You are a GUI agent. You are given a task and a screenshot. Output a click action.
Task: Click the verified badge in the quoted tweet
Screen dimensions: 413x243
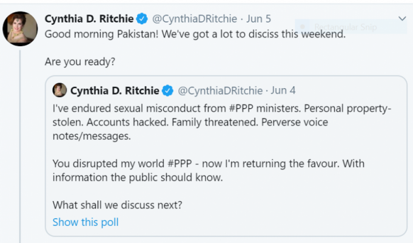(167, 91)
